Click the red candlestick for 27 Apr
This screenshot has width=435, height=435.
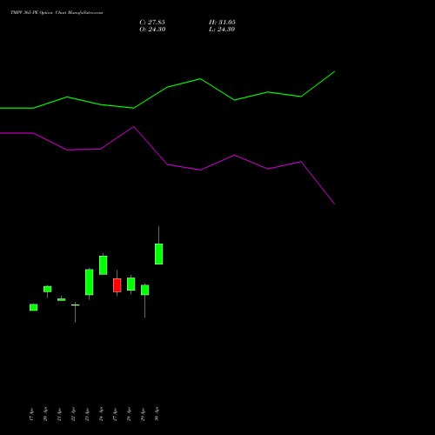(117, 285)
